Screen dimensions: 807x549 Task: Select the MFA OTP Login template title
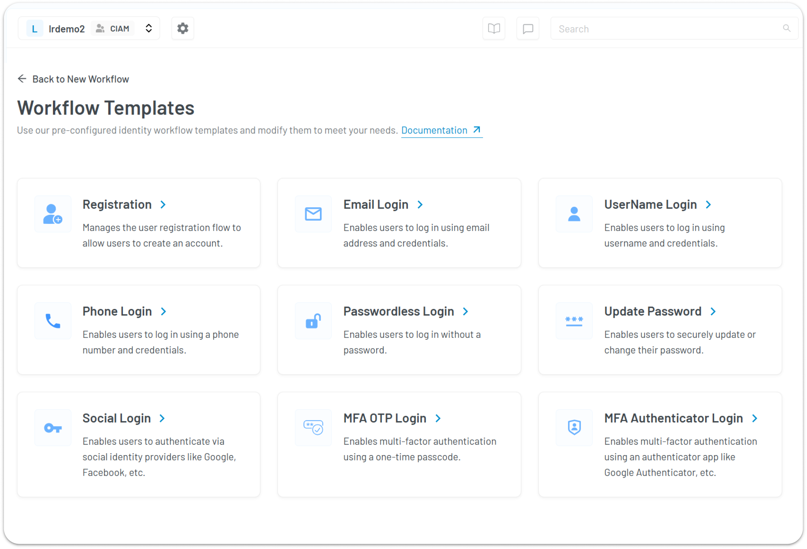tap(385, 418)
